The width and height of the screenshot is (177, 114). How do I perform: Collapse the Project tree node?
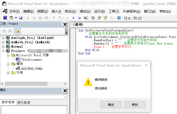click(3, 51)
